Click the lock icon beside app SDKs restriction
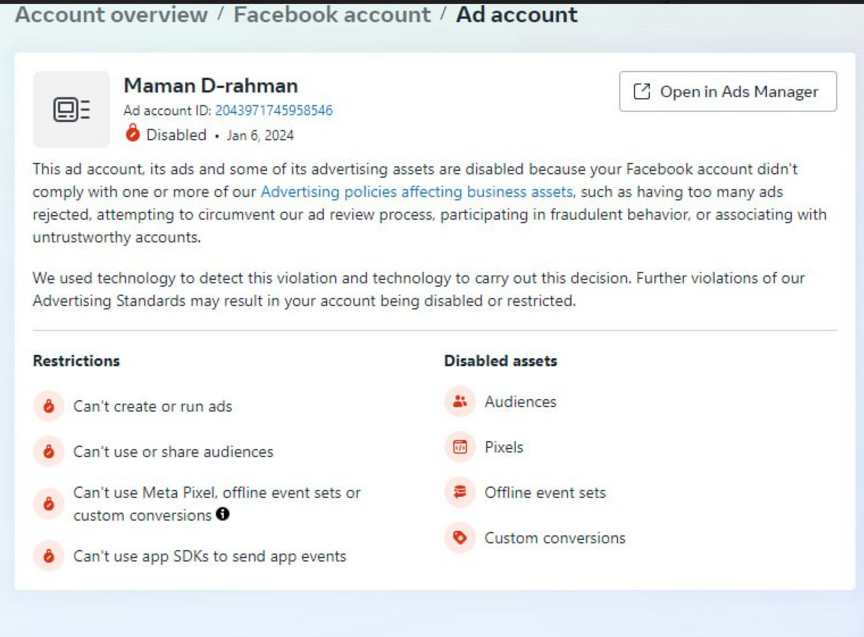Viewport: 864px width, 637px height. 49,556
